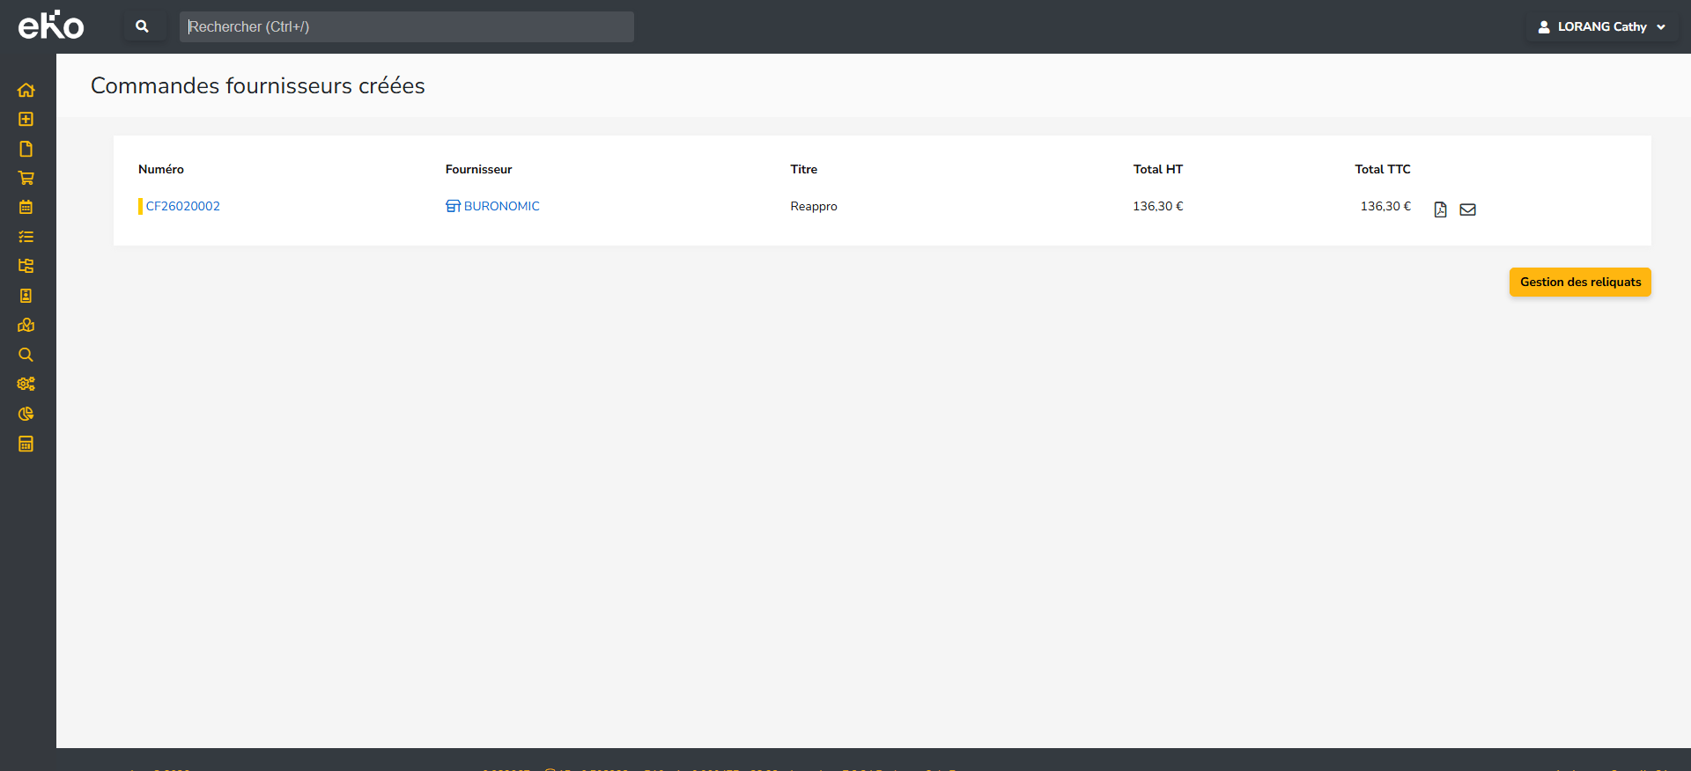This screenshot has width=1691, height=771.
Task: Click the plus-square create icon in sidebar
Action: pos(26,119)
